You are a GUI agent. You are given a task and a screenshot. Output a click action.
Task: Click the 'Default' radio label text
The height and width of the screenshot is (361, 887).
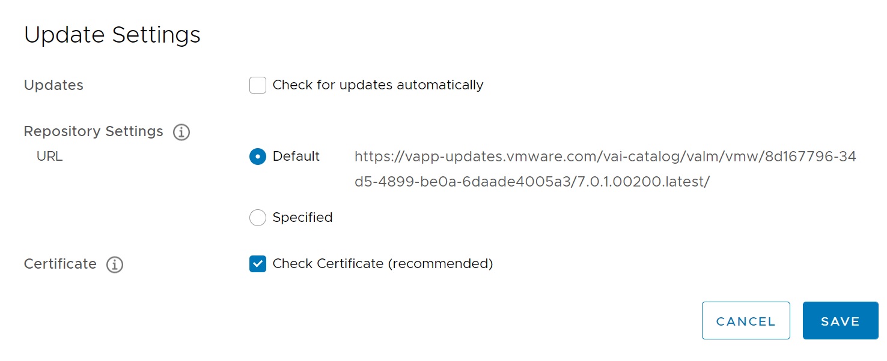click(296, 157)
